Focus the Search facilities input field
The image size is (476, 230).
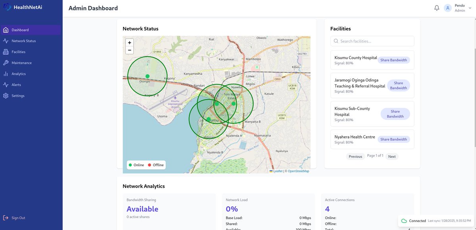click(372, 41)
